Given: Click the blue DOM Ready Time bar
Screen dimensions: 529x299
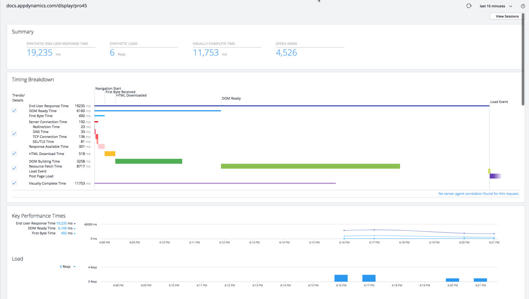Looking at the screenshot, I should tap(157, 111).
